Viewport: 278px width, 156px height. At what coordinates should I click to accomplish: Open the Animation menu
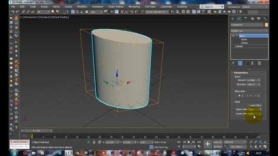coord(97,7)
